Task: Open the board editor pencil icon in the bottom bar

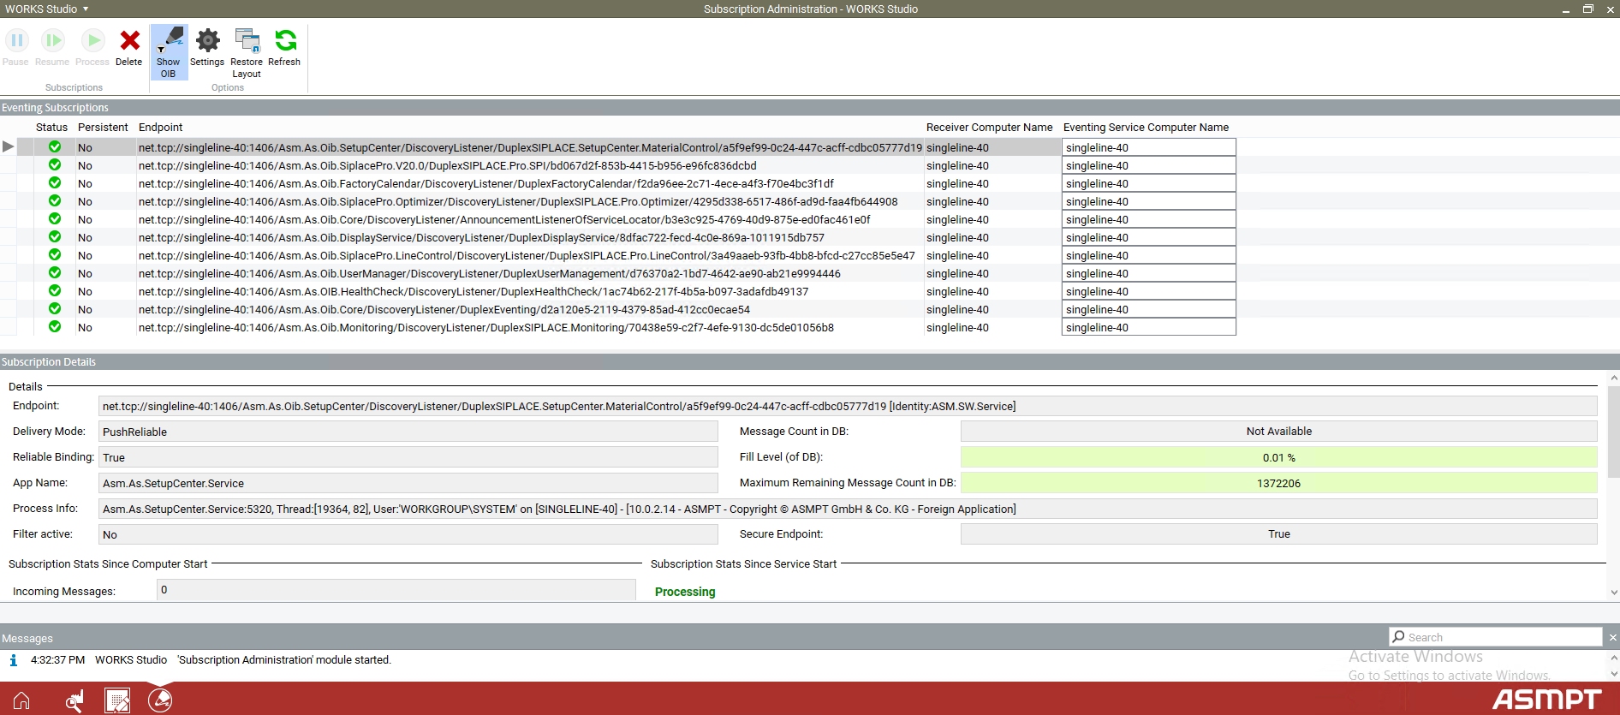Action: [117, 700]
